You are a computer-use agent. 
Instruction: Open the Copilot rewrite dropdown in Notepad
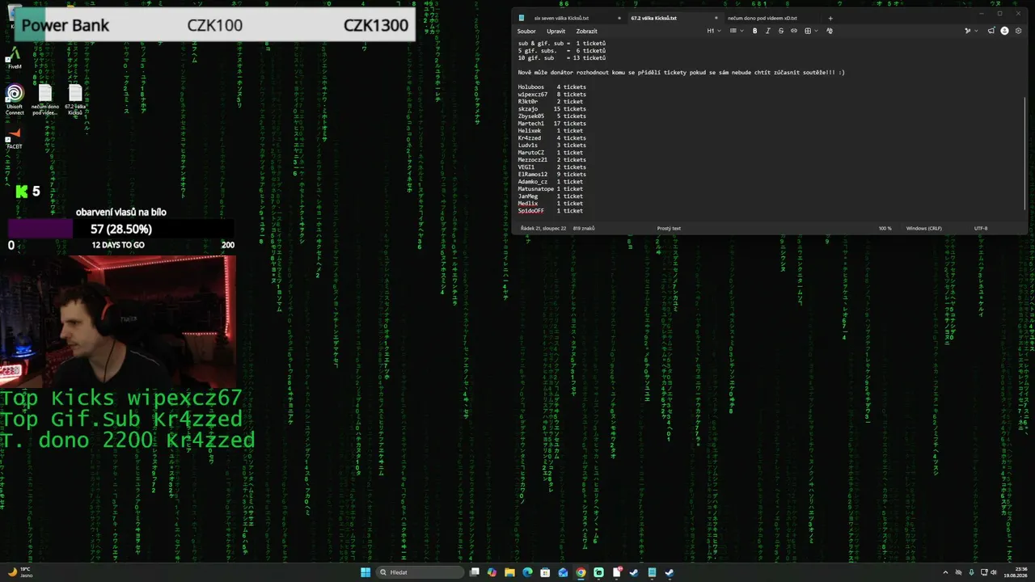pyautogui.click(x=970, y=31)
